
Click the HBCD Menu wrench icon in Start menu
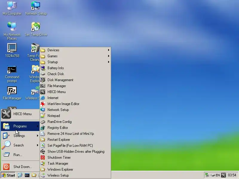coord(6,114)
